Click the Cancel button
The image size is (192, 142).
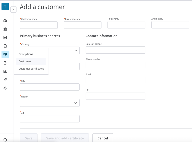click(x=103, y=138)
